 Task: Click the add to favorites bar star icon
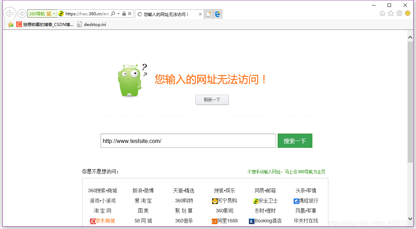(11, 24)
